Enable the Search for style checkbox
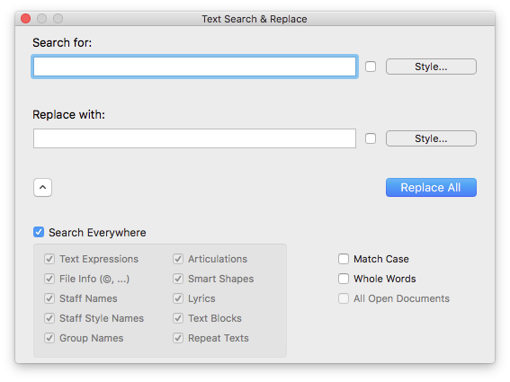The image size is (510, 382). [371, 67]
